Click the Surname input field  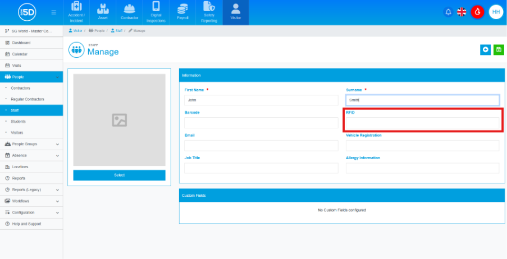click(x=423, y=100)
